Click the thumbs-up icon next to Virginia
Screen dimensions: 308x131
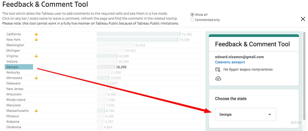pos(36,56)
